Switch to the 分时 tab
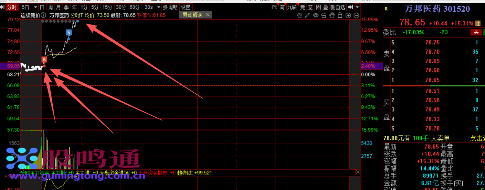Viewport: 485px width, 190px height. 12,7
